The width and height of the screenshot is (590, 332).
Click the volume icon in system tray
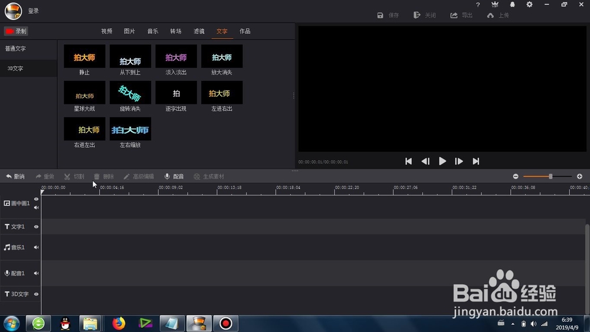click(533, 324)
